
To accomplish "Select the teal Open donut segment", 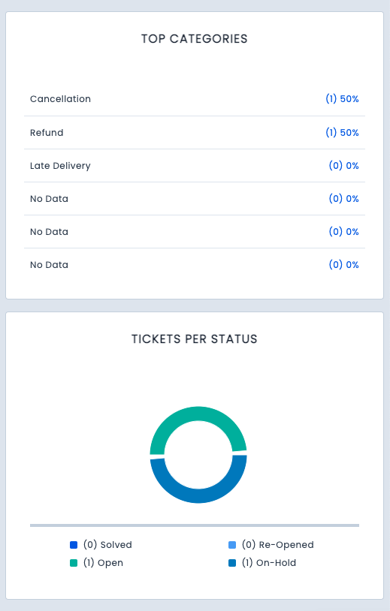I will pyautogui.click(x=198, y=414).
